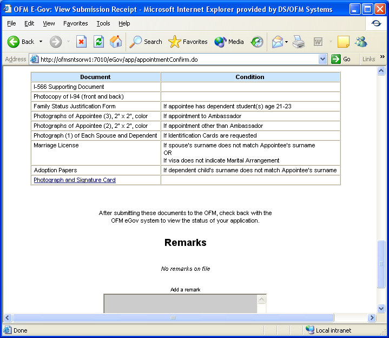Click inside the Add a remark text box

pyautogui.click(x=180, y=303)
